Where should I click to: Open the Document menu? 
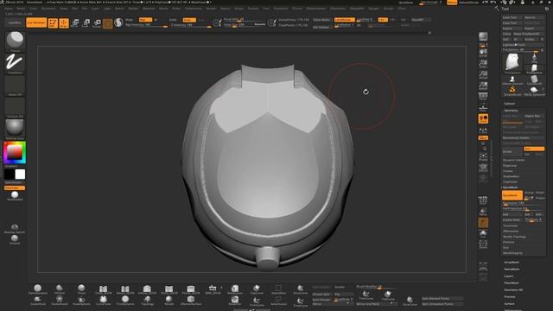coord(48,9)
